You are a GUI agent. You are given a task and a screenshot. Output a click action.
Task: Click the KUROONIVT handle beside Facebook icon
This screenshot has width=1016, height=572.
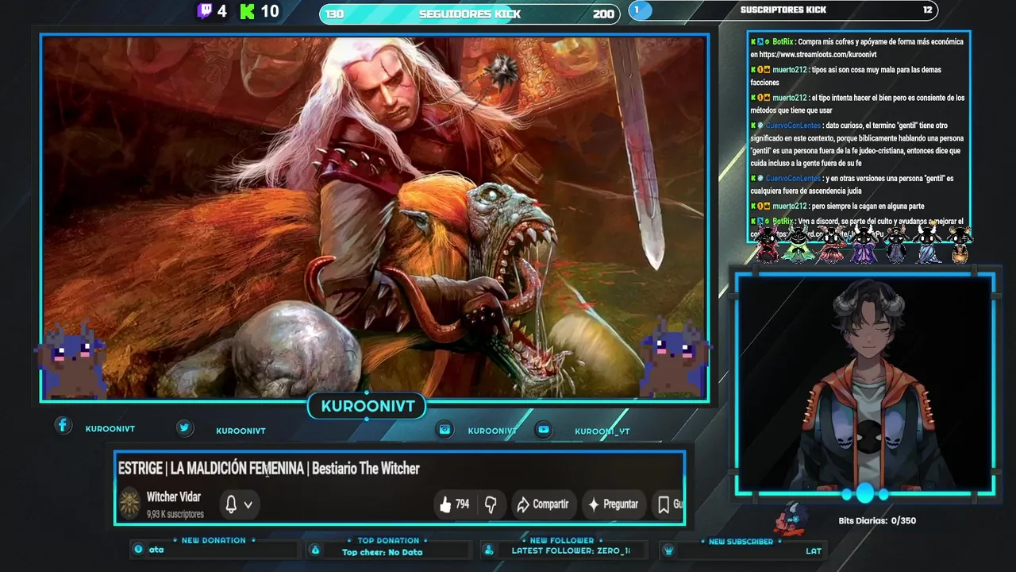coord(110,429)
